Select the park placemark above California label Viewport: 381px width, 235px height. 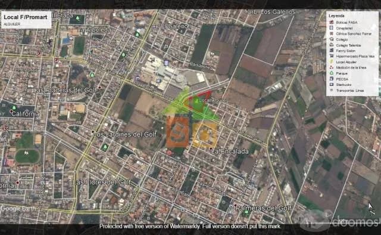14,107
